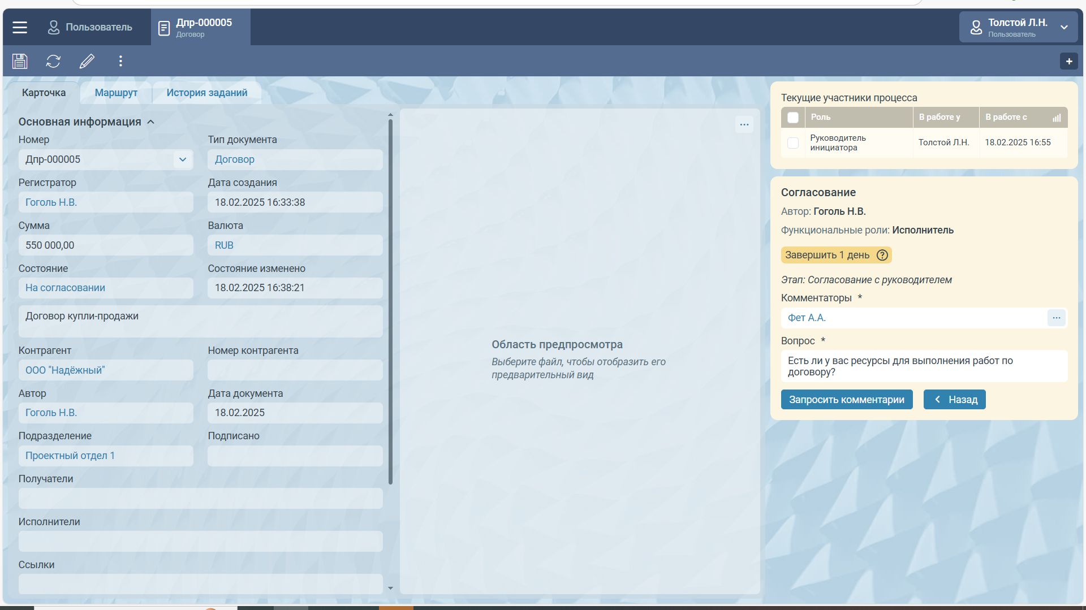Click the pencil edit icon
The width and height of the screenshot is (1086, 610).
click(x=87, y=61)
